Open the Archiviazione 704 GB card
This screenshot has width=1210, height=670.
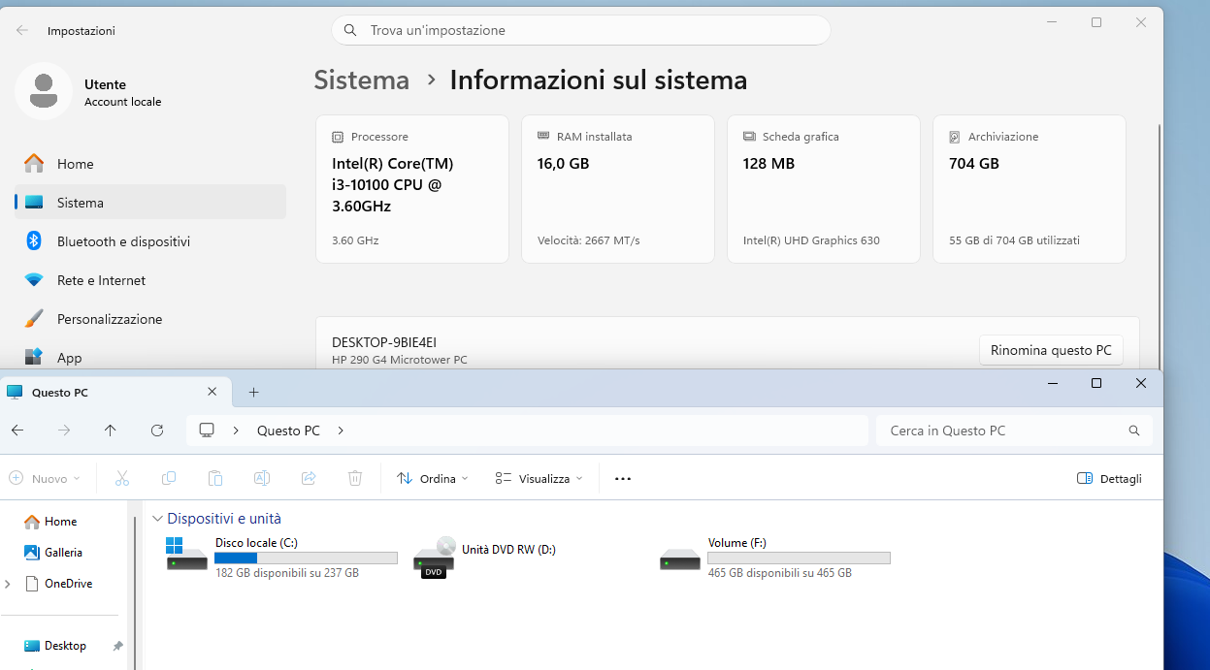[1030, 189]
